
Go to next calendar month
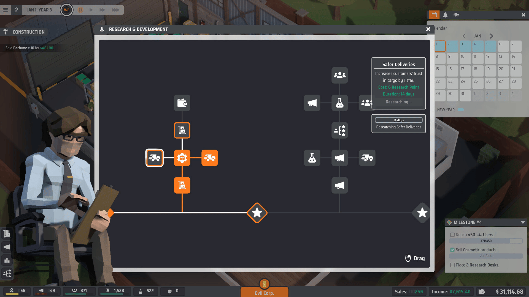(x=491, y=36)
